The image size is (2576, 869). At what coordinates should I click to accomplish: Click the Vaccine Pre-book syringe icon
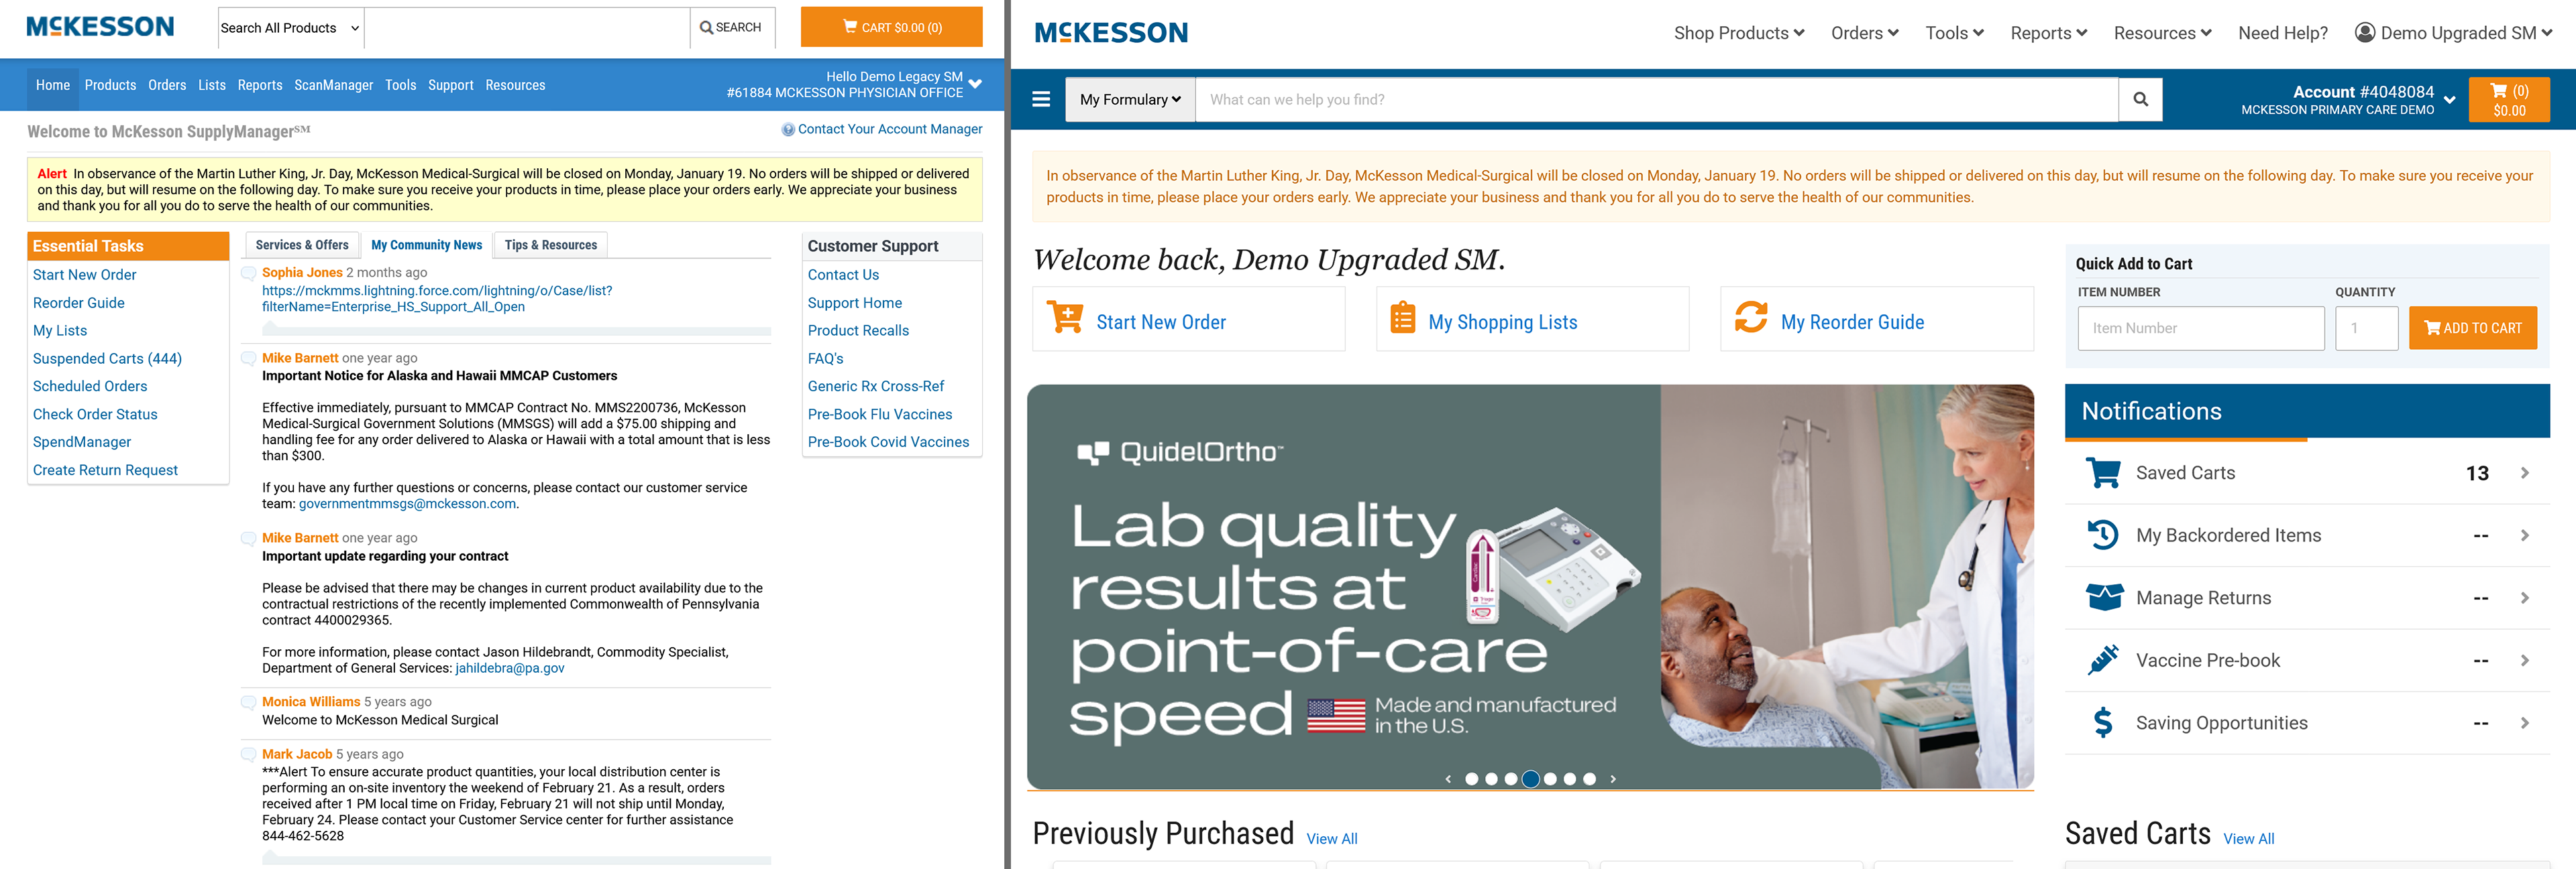(x=2102, y=660)
